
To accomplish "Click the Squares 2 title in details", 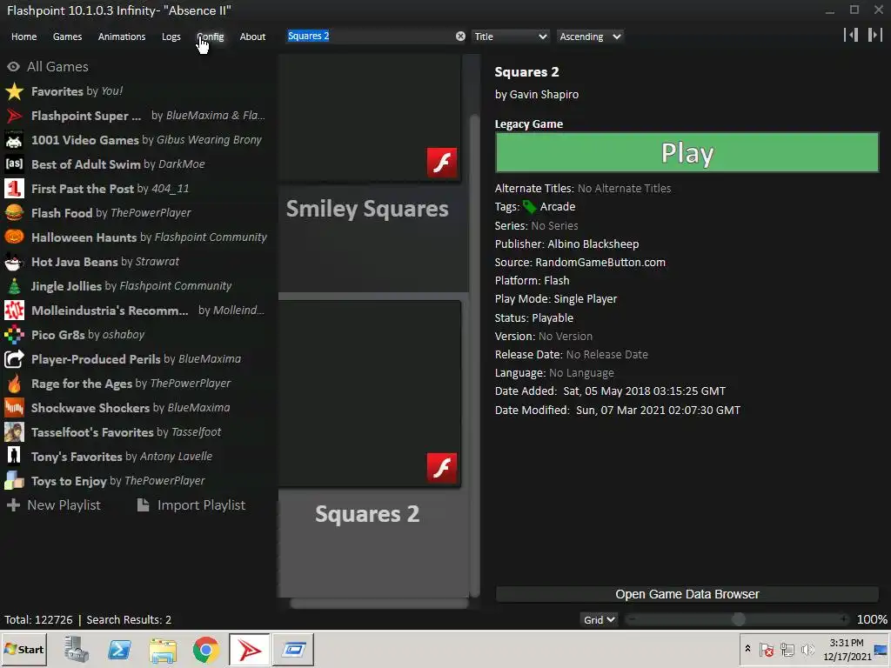I will coord(526,72).
